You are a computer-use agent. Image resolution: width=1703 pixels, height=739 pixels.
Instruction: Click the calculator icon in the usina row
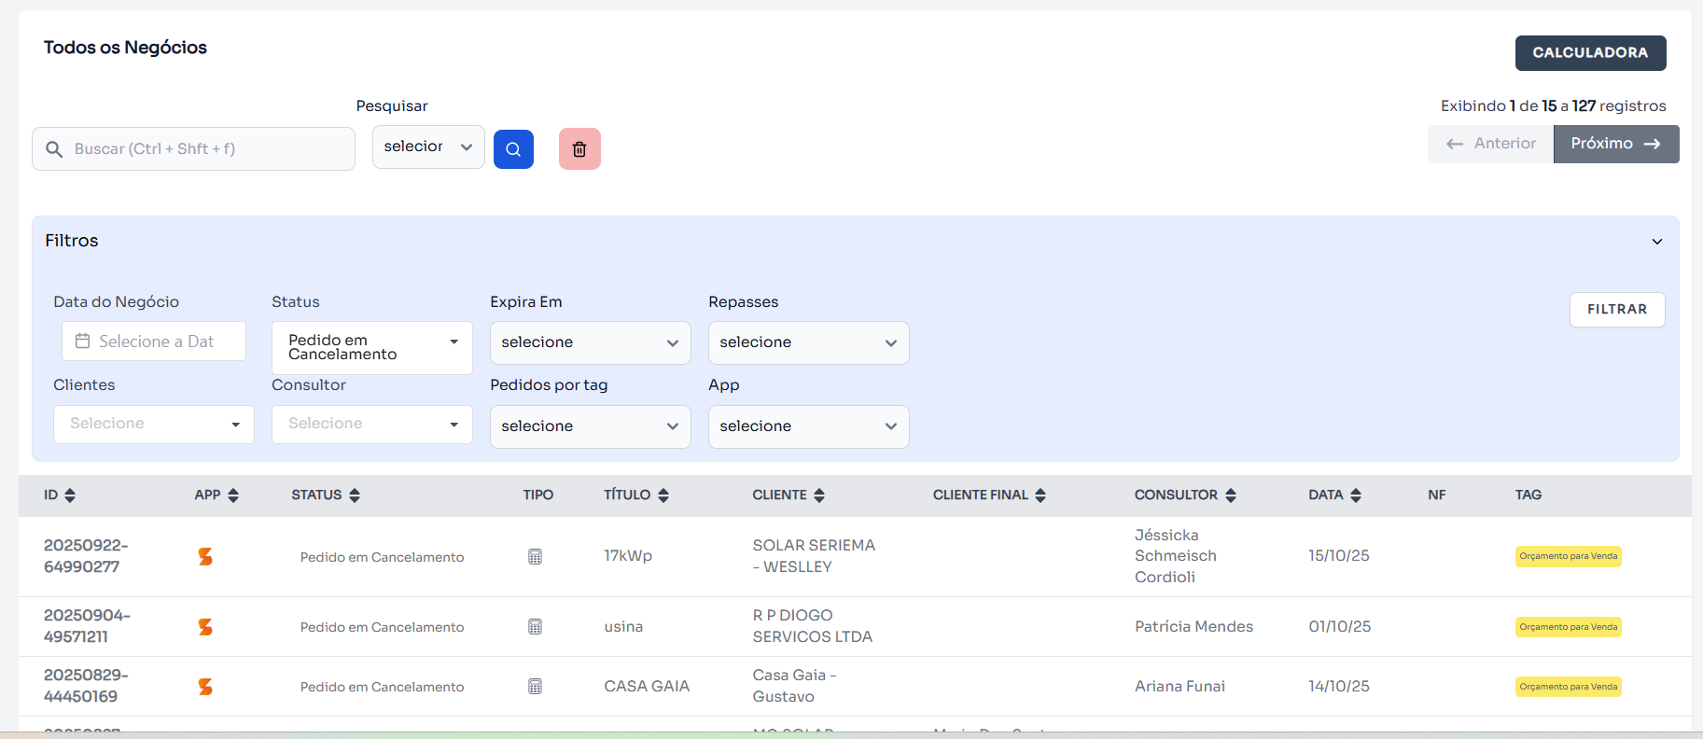535,627
